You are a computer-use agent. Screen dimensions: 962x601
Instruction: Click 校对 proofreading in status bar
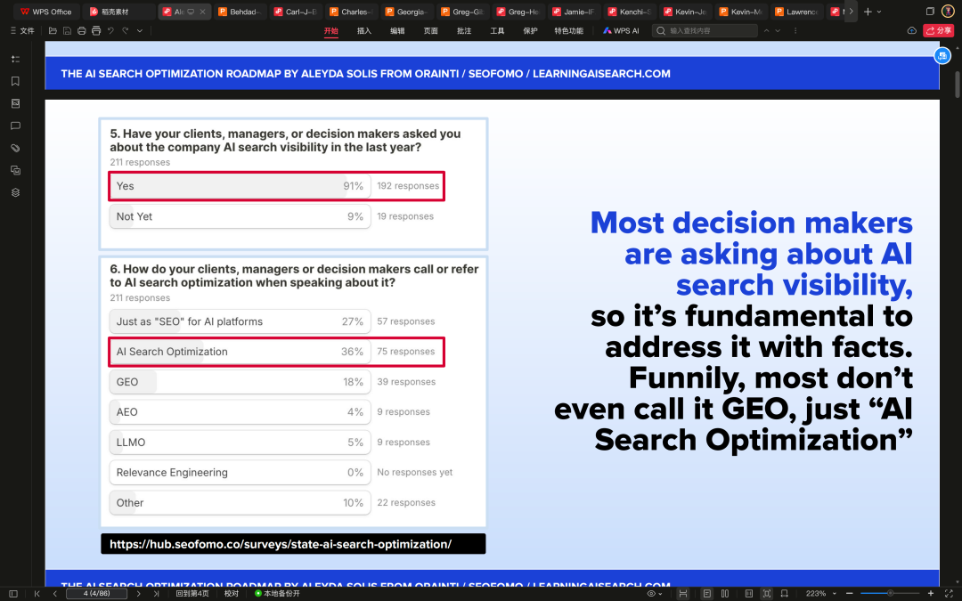pyautogui.click(x=232, y=593)
